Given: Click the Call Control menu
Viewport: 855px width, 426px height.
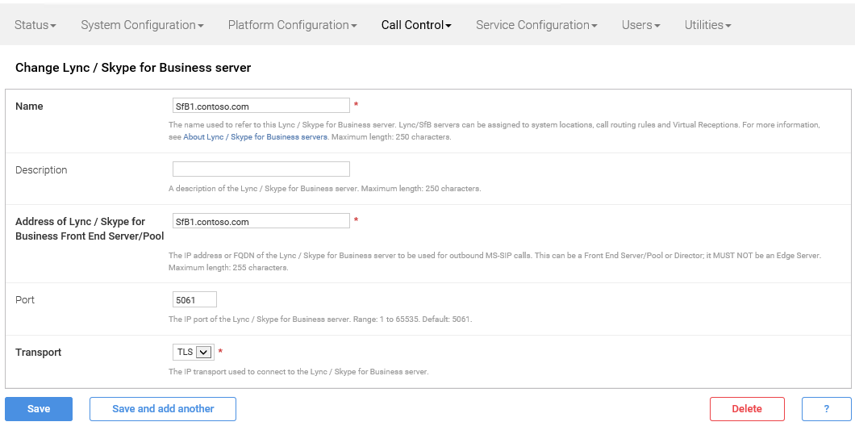Looking at the screenshot, I should coord(416,25).
